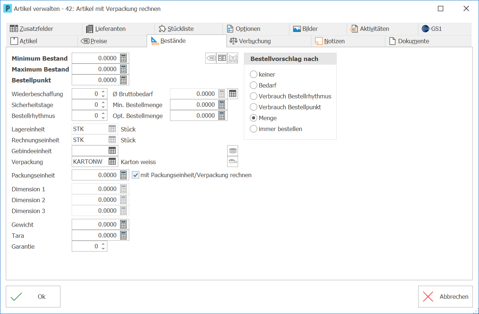The image size is (479, 314).
Task: Choose 'Verbrauch Bestellpunkt' option
Action: point(253,107)
